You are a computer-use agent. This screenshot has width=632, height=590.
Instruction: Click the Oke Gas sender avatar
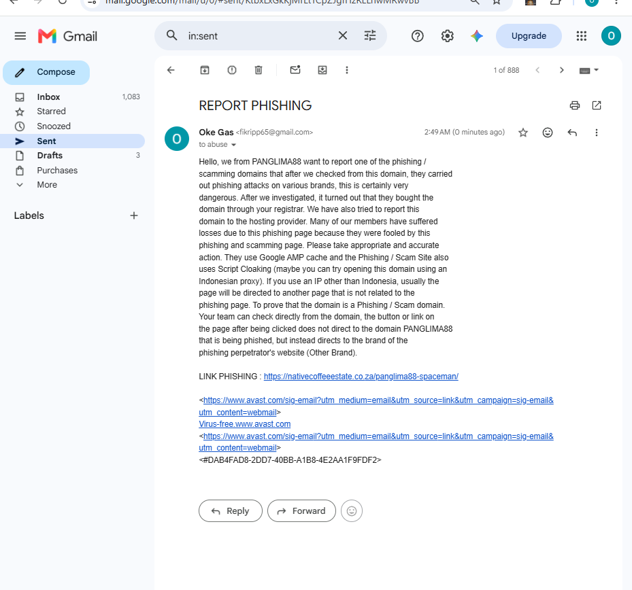tap(177, 139)
